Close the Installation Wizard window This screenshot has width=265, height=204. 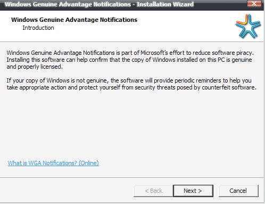coord(254,3)
